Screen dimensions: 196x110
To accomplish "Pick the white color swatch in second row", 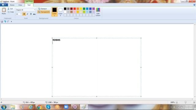I will click(65, 12).
